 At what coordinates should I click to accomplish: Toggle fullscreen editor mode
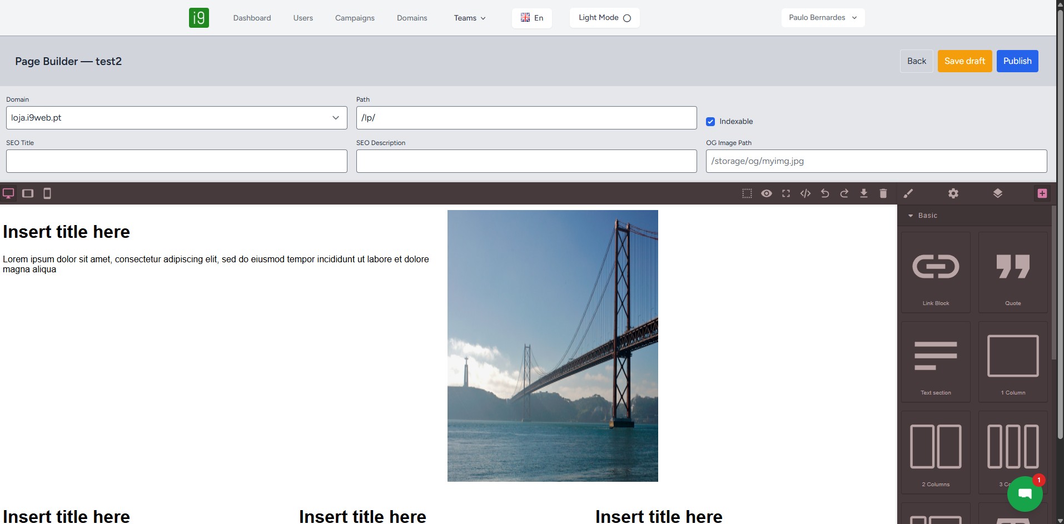click(785, 193)
